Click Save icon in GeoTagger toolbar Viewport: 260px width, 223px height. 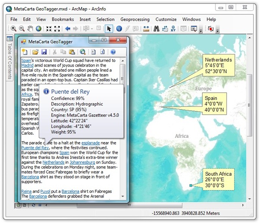(x=44, y=52)
